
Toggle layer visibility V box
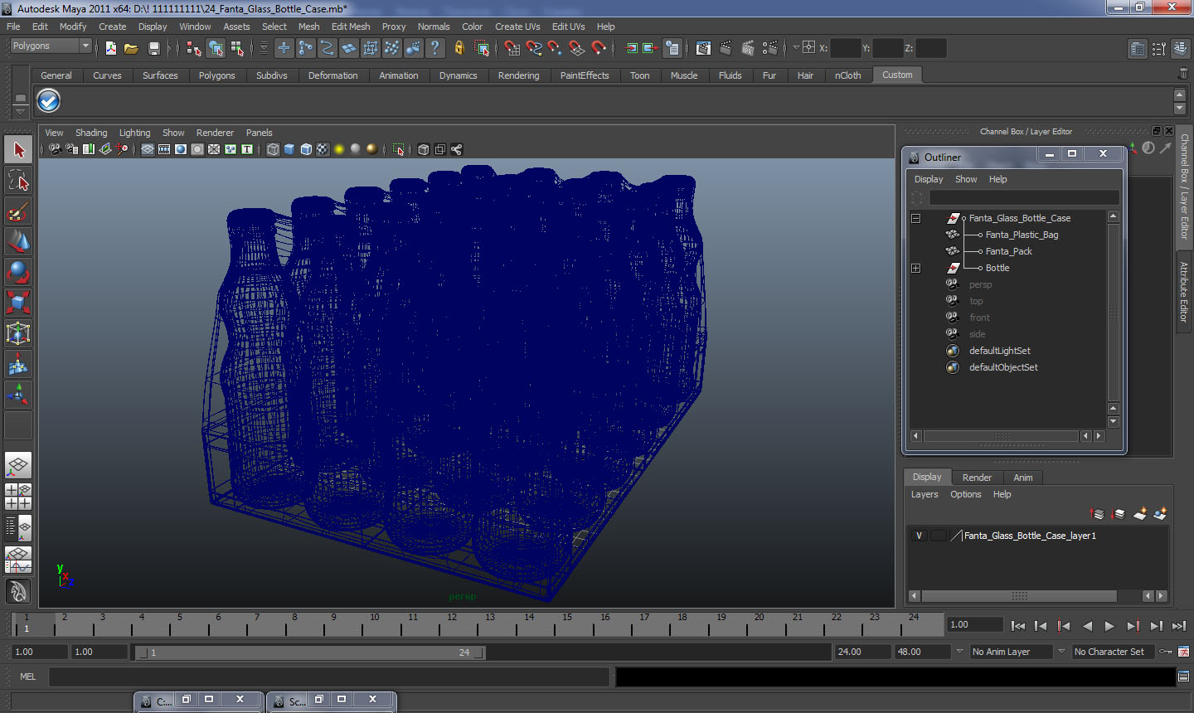point(919,536)
